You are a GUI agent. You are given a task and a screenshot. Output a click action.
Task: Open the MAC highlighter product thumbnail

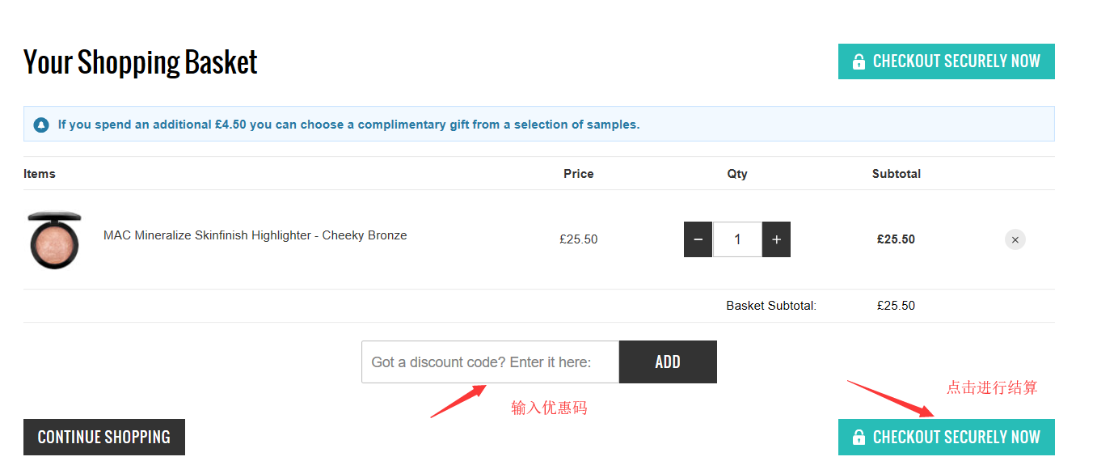(x=54, y=239)
